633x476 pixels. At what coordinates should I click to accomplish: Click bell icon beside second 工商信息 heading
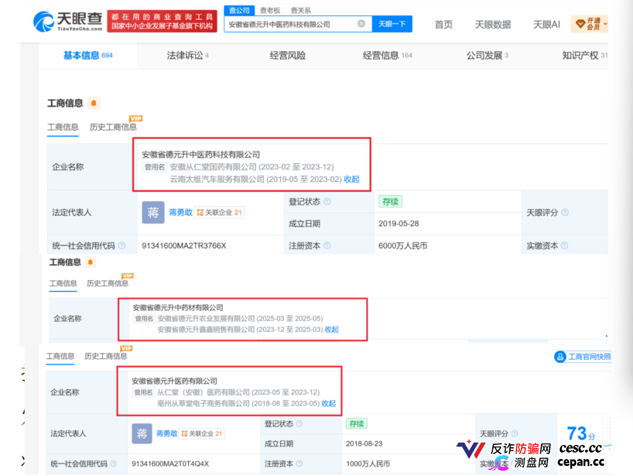click(90, 262)
